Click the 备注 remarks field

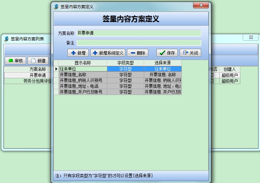pyautogui.click(x=139, y=43)
